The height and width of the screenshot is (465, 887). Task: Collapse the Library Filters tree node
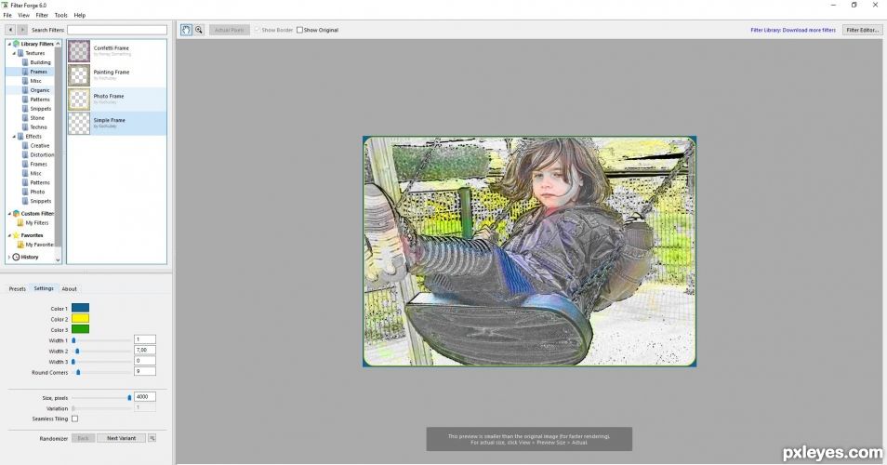9,44
